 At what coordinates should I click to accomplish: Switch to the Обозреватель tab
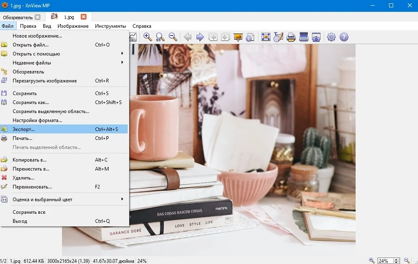pos(18,17)
